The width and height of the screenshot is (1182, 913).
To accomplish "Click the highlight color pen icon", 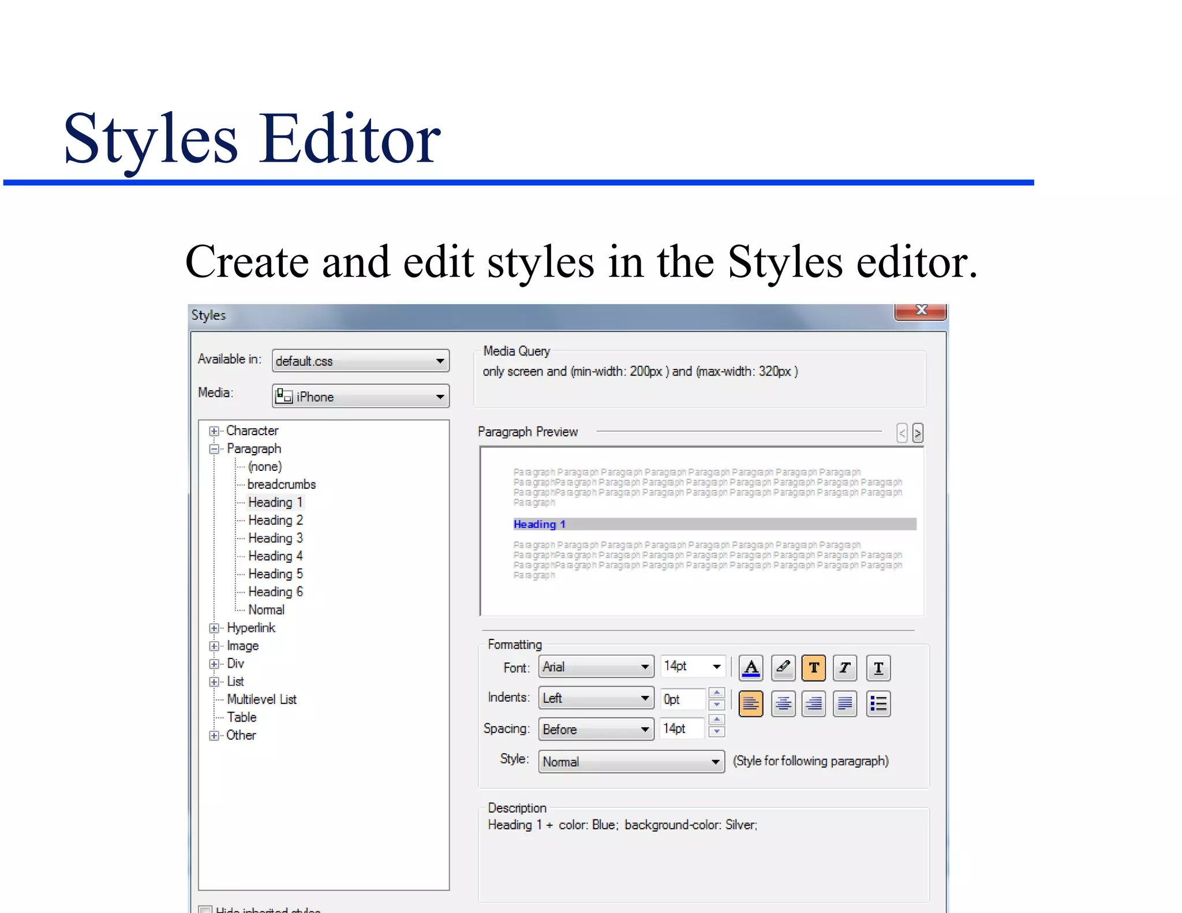I will pos(783,668).
